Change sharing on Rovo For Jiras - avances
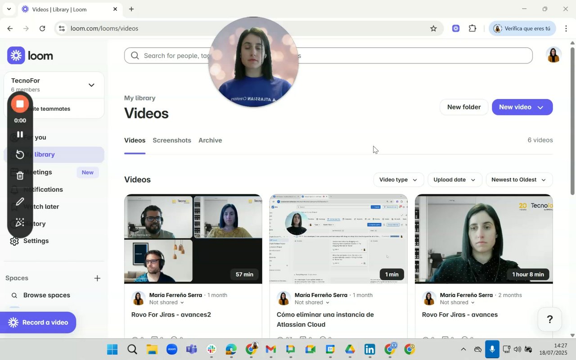576x360 pixels. tap(457, 302)
